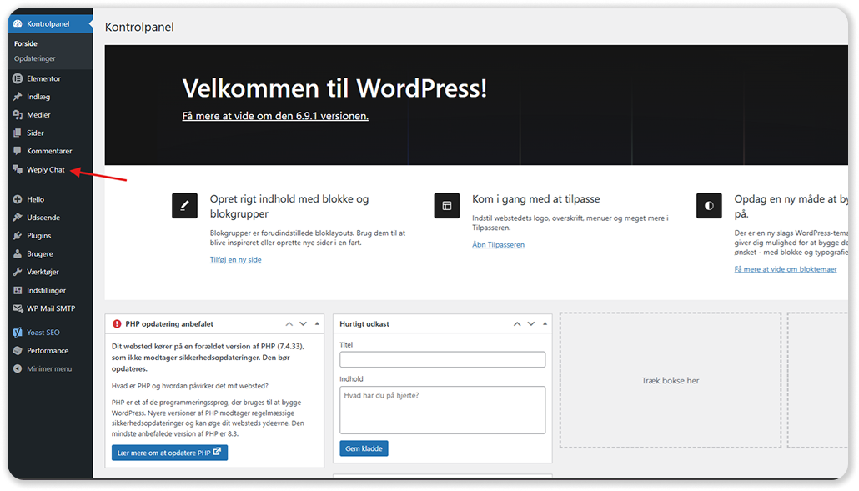
Task: Click the Kontrolpanel dashboard icon
Action: [18, 23]
